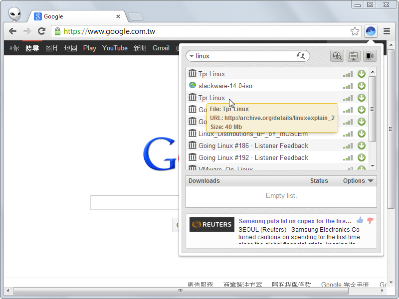Click the globe icon beside slackware-14.0-iso

(193, 85)
